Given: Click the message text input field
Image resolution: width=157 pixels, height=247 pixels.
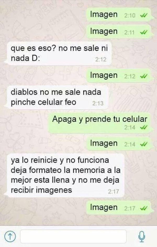Looking at the screenshot, I should coord(73,236).
